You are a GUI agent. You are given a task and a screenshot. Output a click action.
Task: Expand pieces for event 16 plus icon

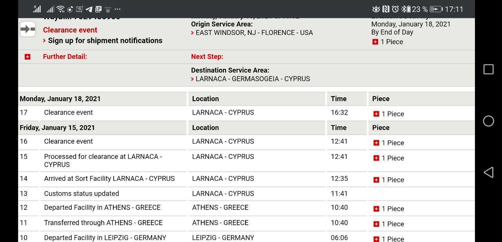pos(376,143)
